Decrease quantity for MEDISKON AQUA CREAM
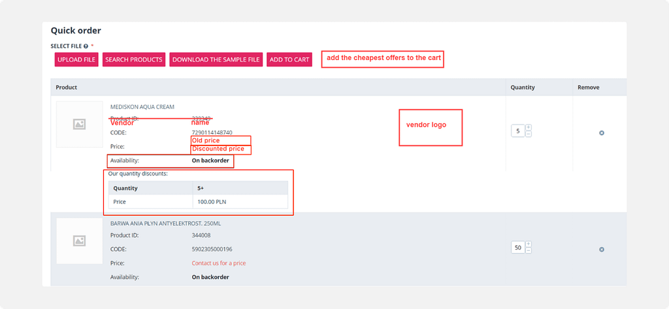Image resolution: width=669 pixels, height=309 pixels. [x=529, y=134]
